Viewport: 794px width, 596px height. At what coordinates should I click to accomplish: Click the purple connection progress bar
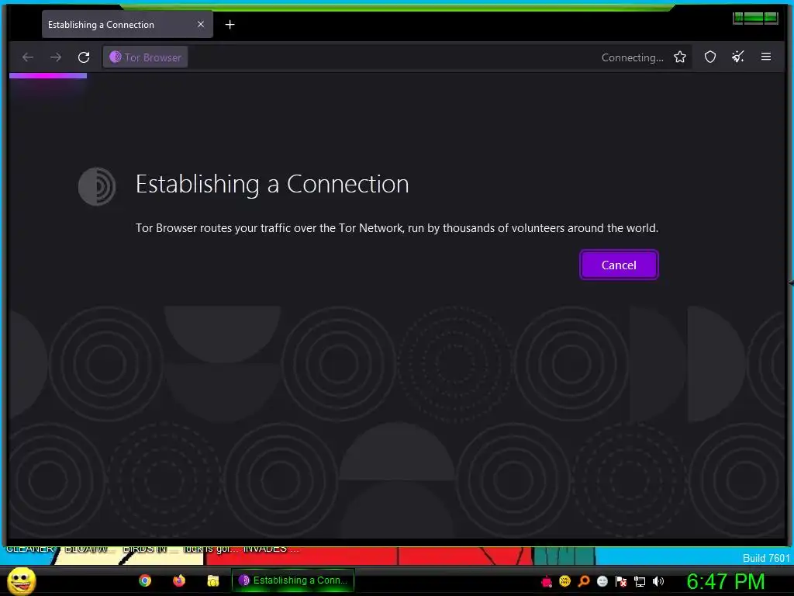(48, 76)
